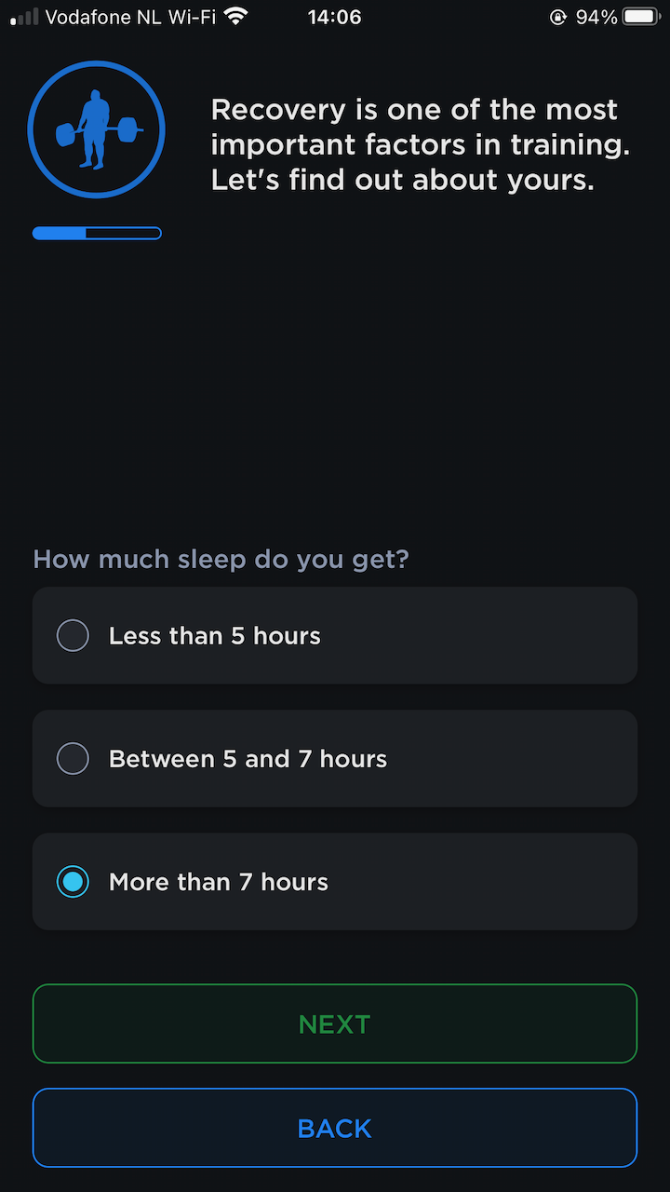Continue with the NEXT button
The image size is (670, 1192).
click(335, 1023)
